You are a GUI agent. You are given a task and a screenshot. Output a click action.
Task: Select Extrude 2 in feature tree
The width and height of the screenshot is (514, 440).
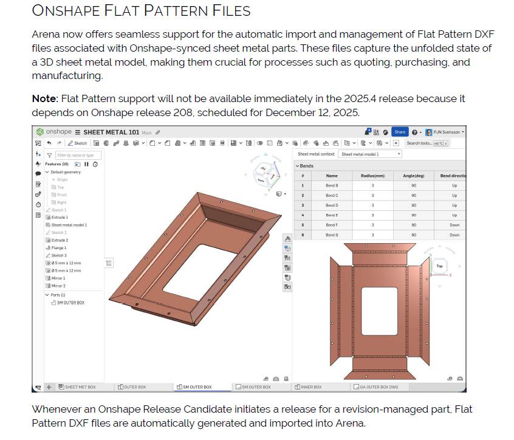[57, 240]
